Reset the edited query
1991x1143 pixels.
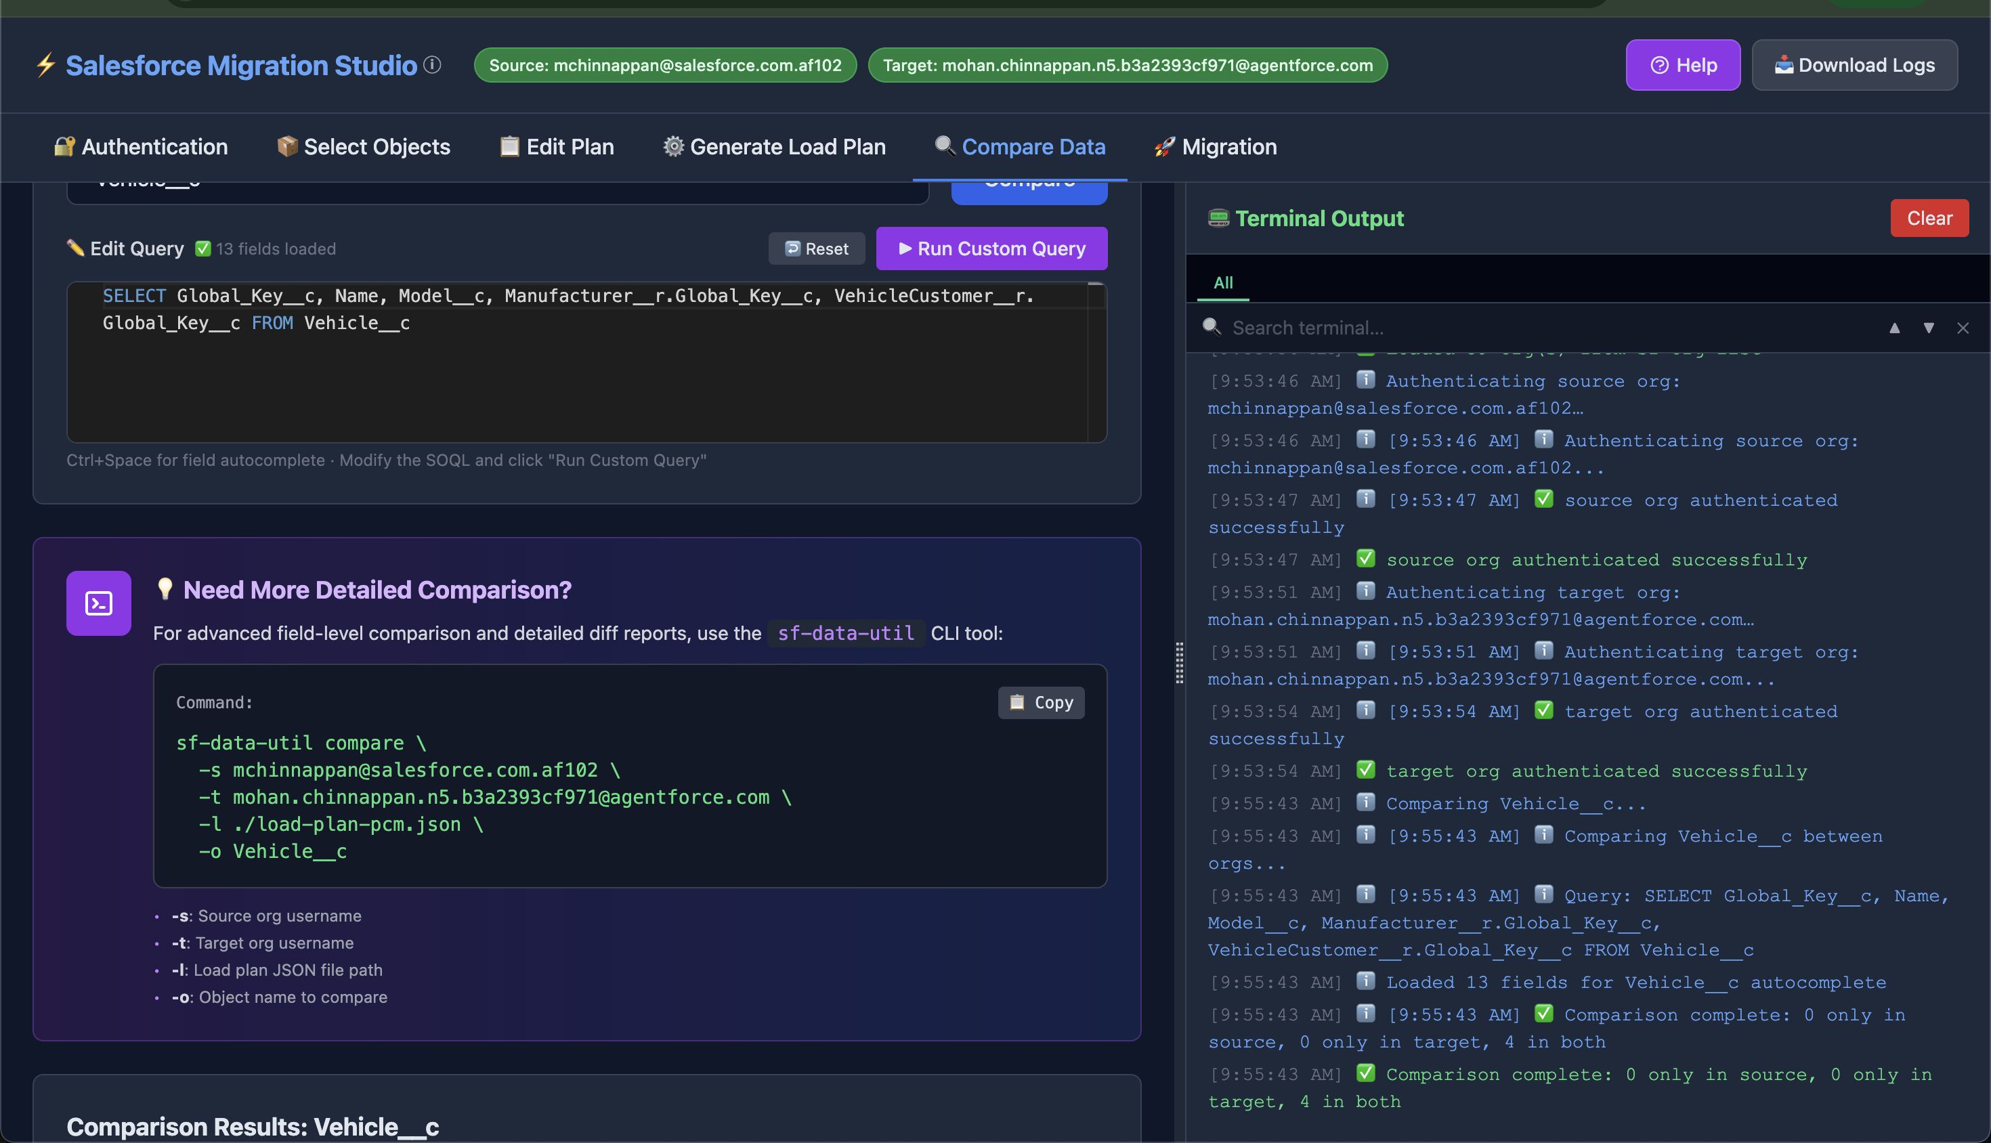pos(817,249)
